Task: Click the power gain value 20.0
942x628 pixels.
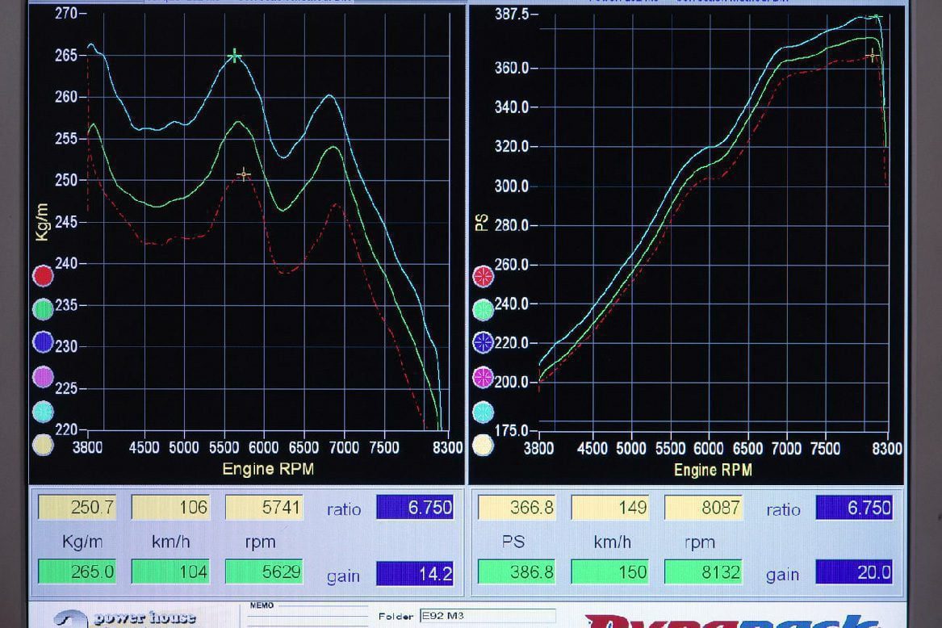Action: pyautogui.click(x=853, y=573)
